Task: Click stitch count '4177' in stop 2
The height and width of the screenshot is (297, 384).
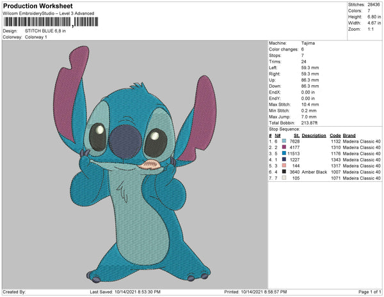Action: (x=294, y=147)
